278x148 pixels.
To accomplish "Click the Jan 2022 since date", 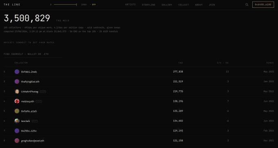I will [x=269, y=81].
